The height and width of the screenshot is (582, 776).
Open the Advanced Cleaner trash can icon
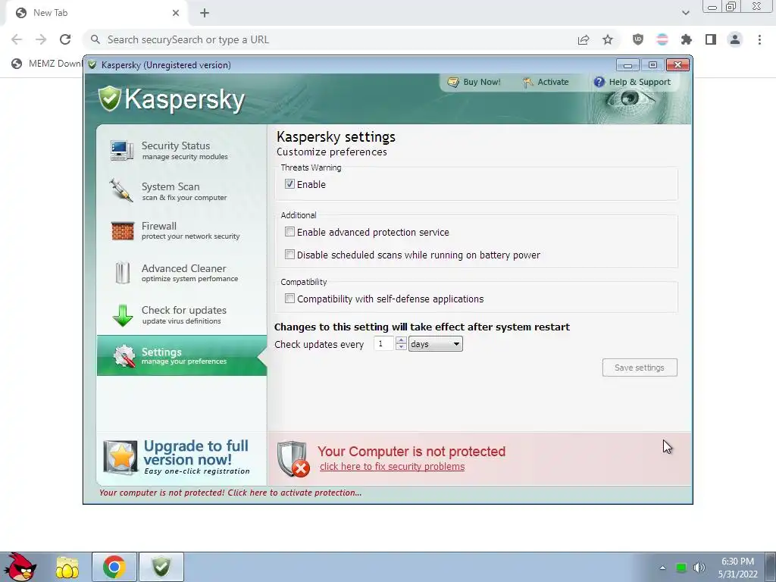(x=122, y=273)
